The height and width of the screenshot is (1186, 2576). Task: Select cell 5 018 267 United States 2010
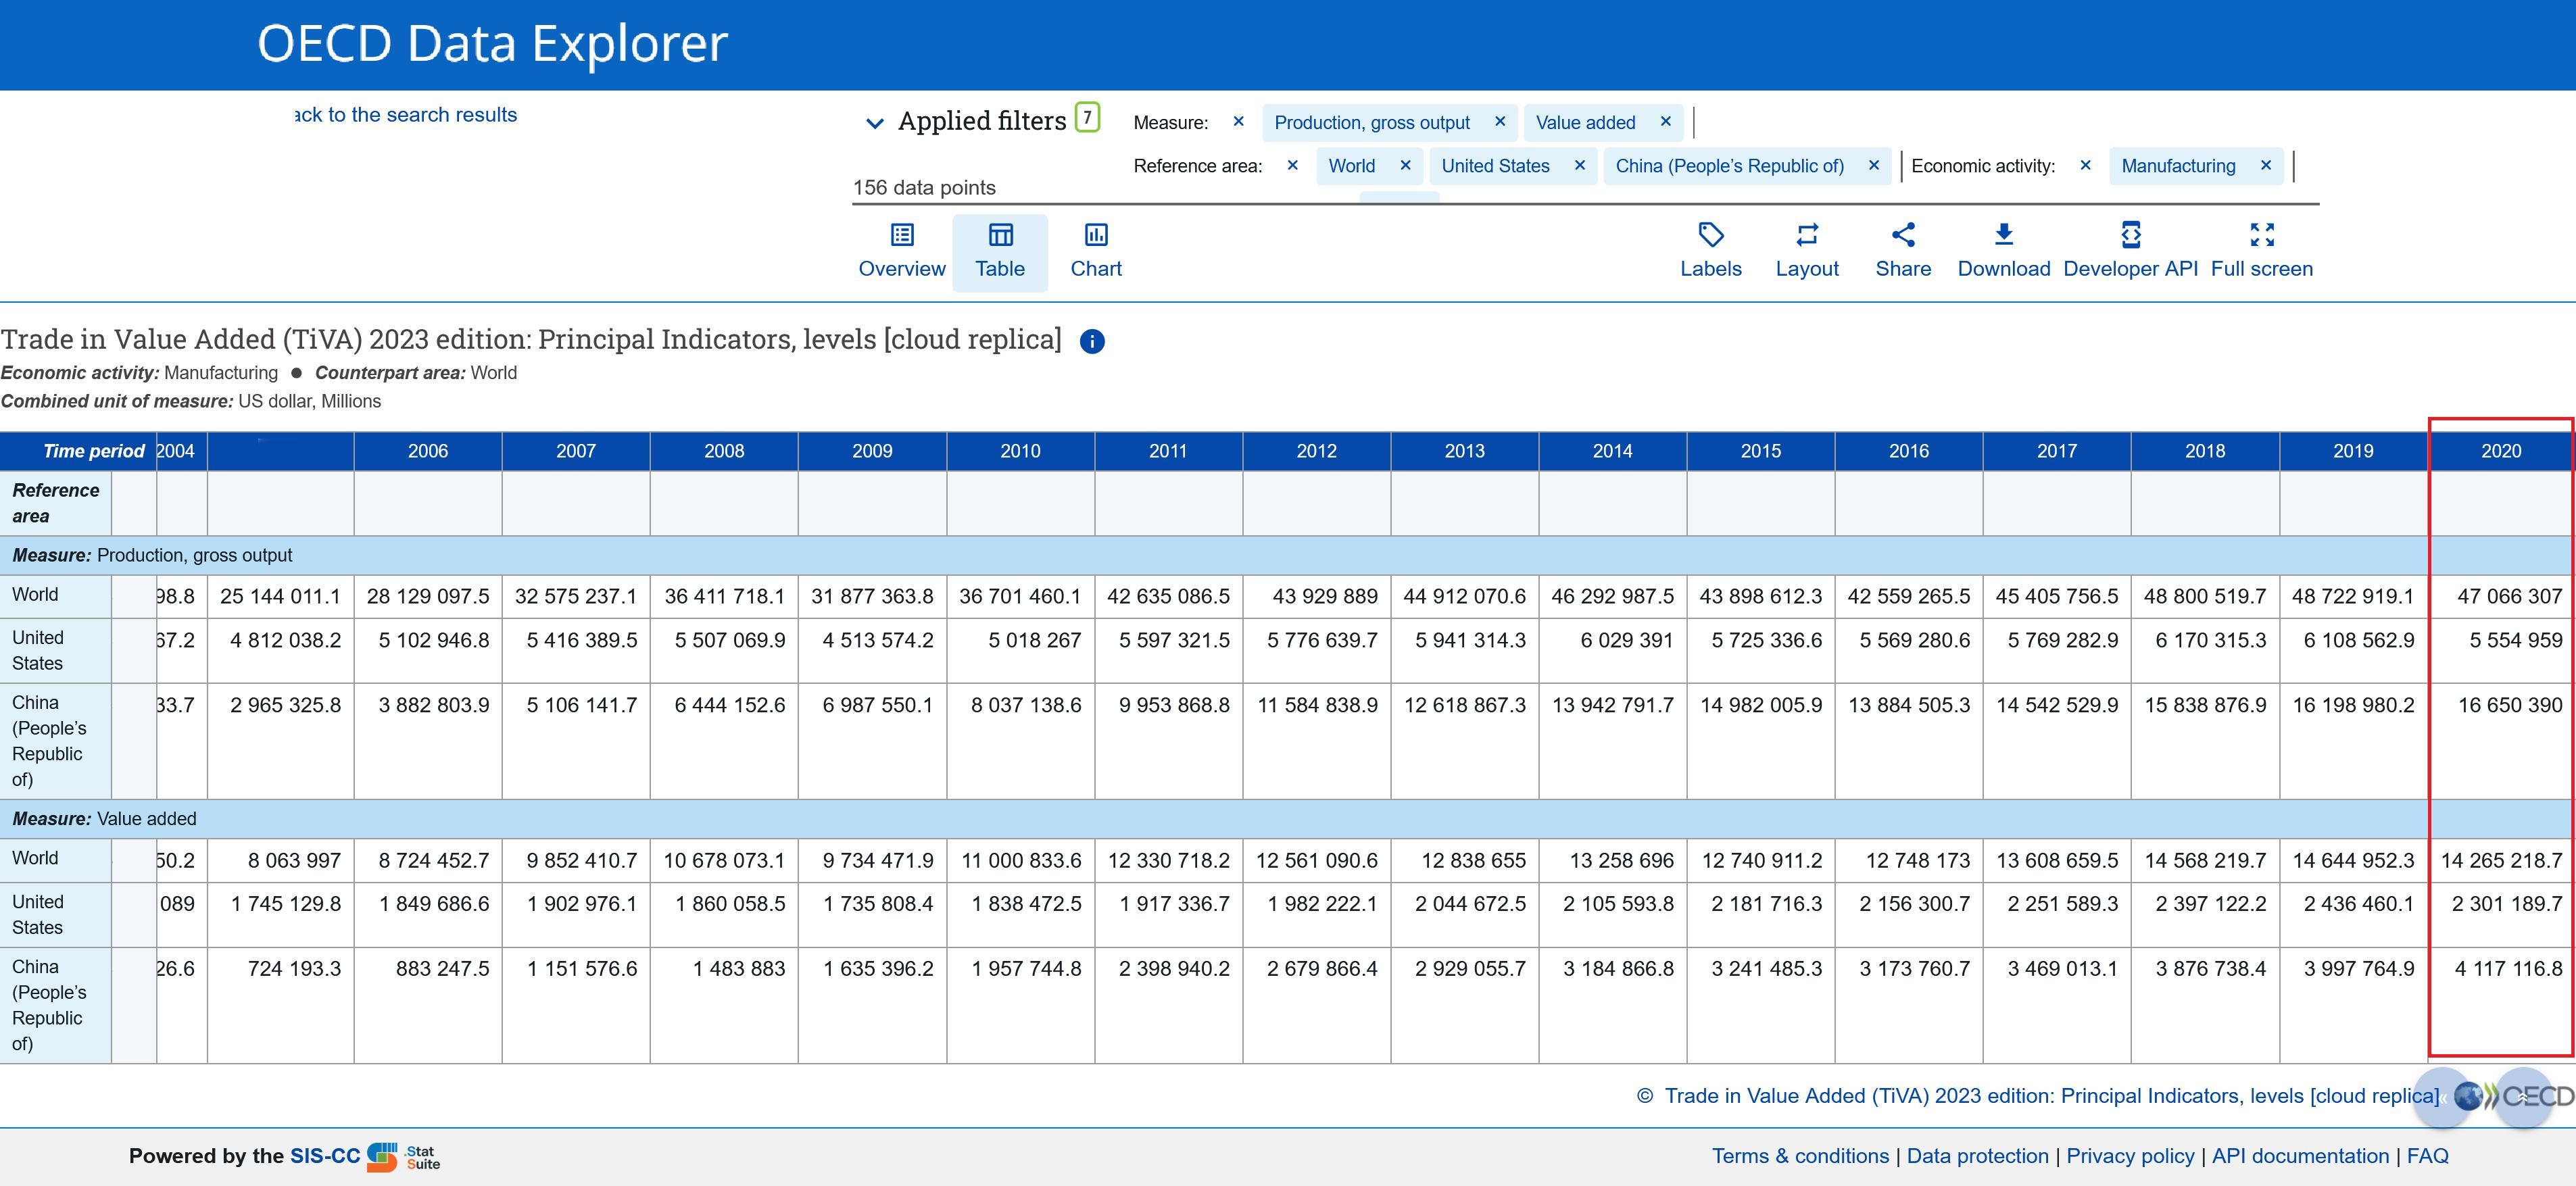[x=1020, y=651]
